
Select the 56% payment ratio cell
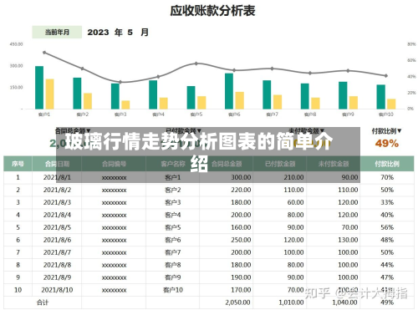387,227
